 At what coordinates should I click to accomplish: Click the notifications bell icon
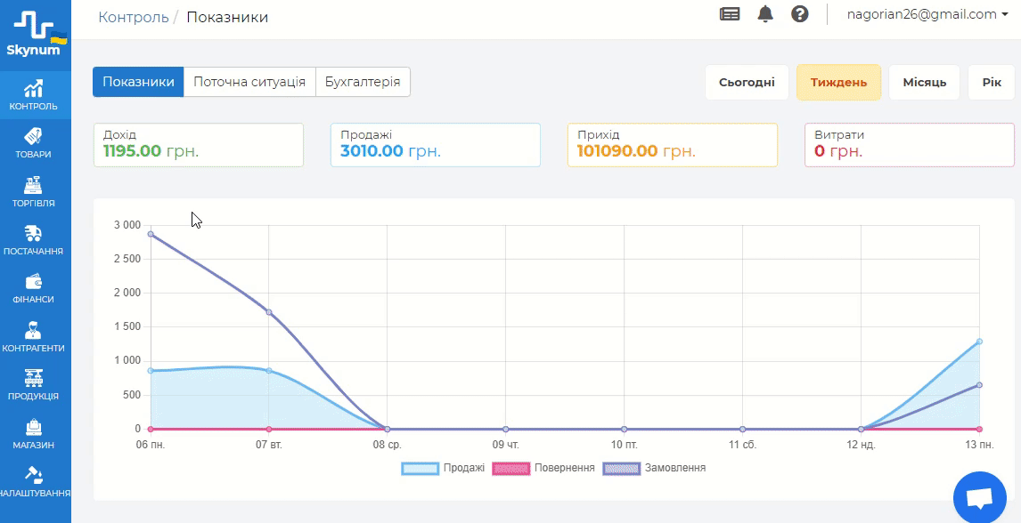765,14
